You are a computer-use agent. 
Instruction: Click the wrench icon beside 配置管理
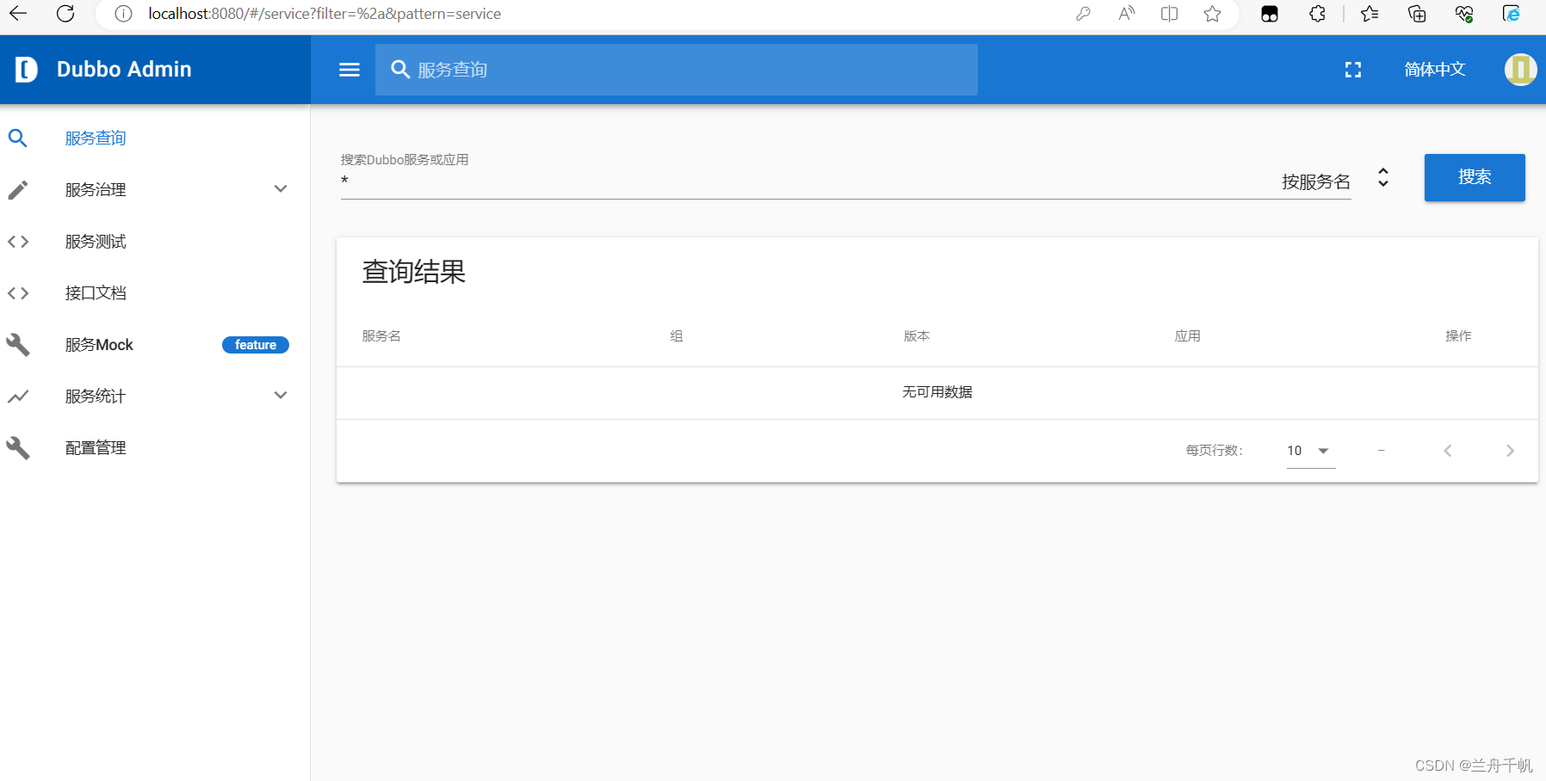18,448
